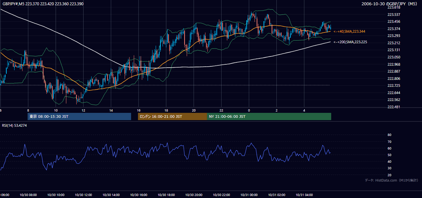This screenshot has height=198, width=422.
Task: Click the RSI(14) 53.4274 indicator label
Action: [x=15, y=125]
